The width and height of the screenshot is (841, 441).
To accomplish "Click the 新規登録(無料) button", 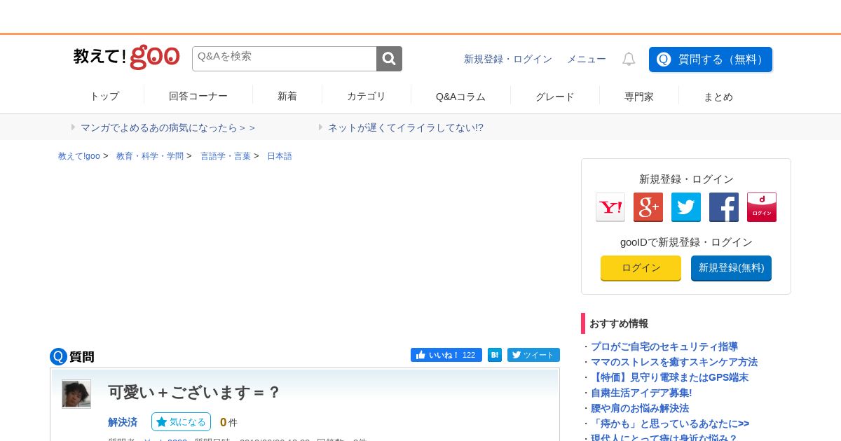I will click(x=731, y=268).
